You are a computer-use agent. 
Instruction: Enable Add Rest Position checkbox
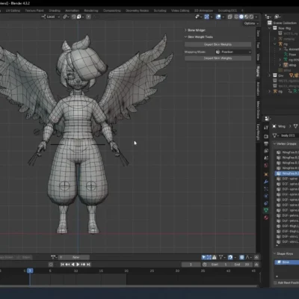click(275, 283)
